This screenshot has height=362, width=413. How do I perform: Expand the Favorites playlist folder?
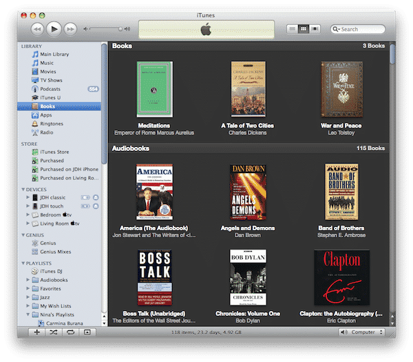tap(28, 289)
